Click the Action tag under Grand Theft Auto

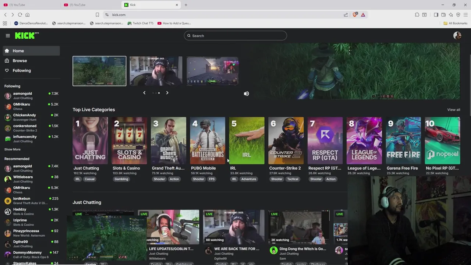[x=174, y=179]
